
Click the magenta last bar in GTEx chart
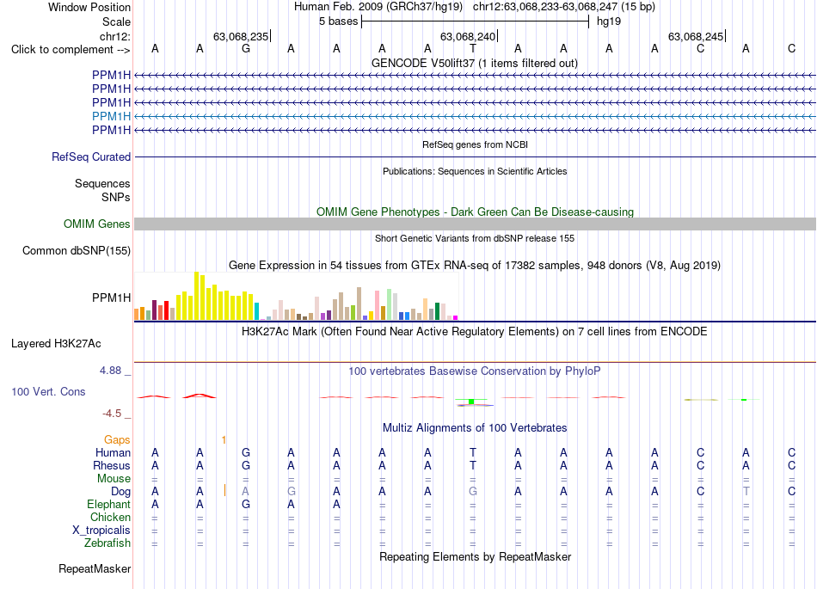pyautogui.click(x=456, y=317)
